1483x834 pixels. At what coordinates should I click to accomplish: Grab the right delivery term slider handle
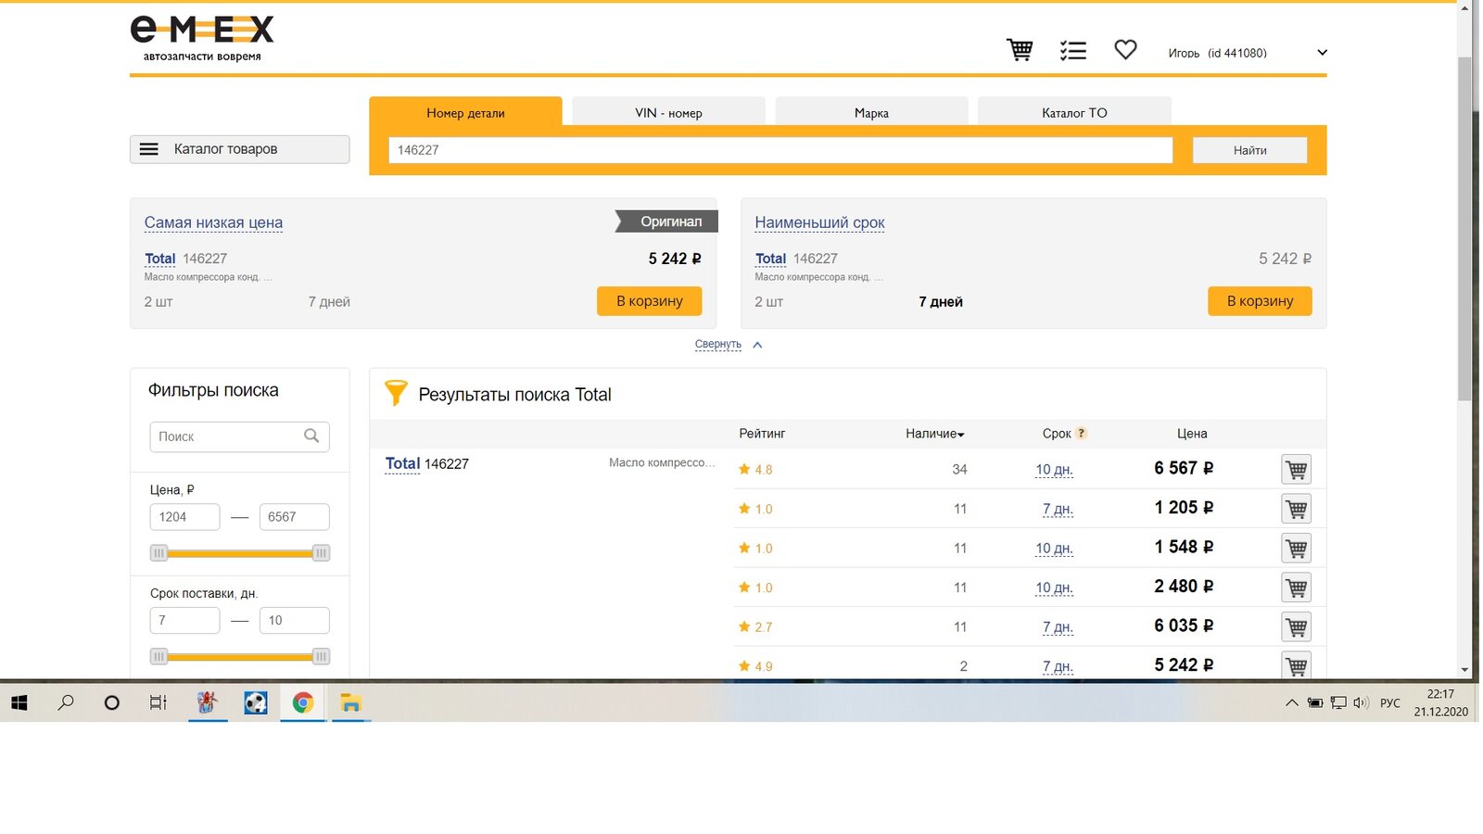[x=321, y=657]
